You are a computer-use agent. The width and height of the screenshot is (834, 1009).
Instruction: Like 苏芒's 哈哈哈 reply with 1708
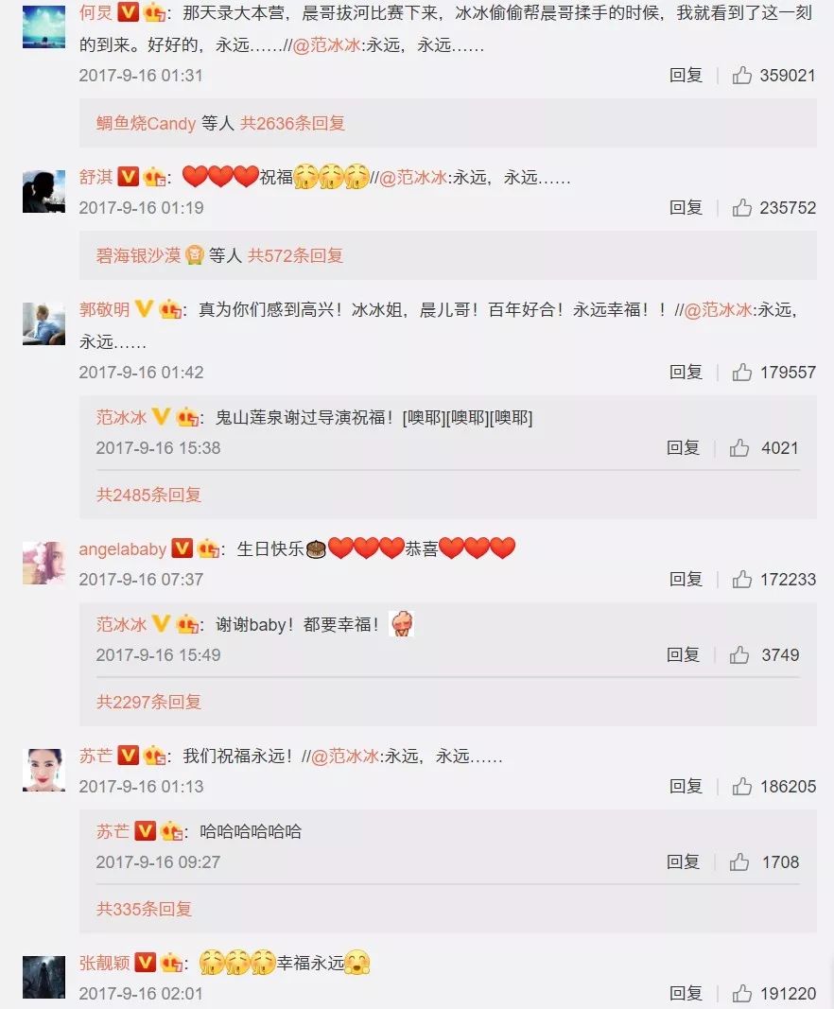click(x=739, y=862)
